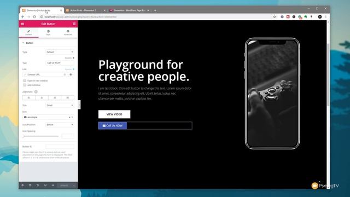Go back in browser history

tap(23, 17)
